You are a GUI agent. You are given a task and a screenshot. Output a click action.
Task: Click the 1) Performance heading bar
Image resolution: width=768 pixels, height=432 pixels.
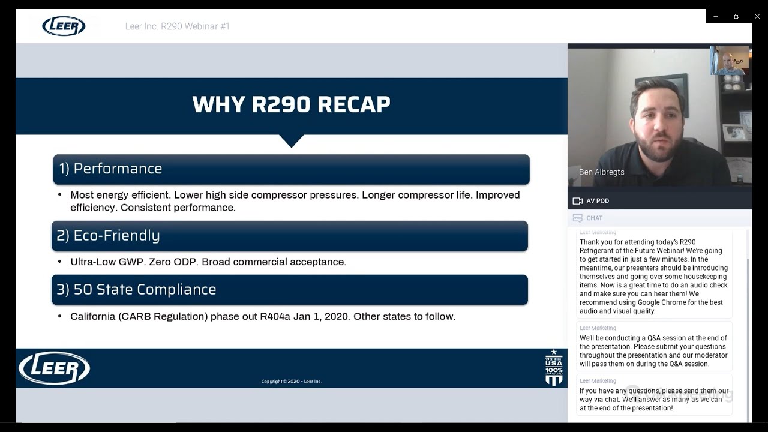coord(291,169)
